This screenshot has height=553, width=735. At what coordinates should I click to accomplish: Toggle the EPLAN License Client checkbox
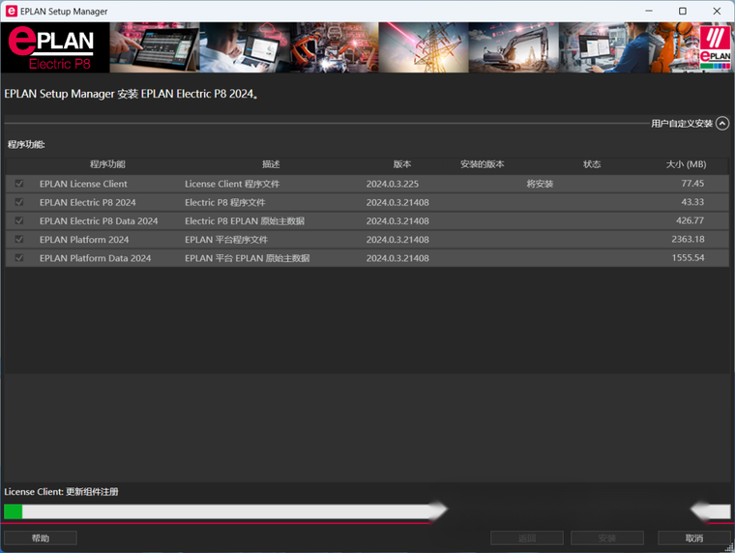(18, 184)
